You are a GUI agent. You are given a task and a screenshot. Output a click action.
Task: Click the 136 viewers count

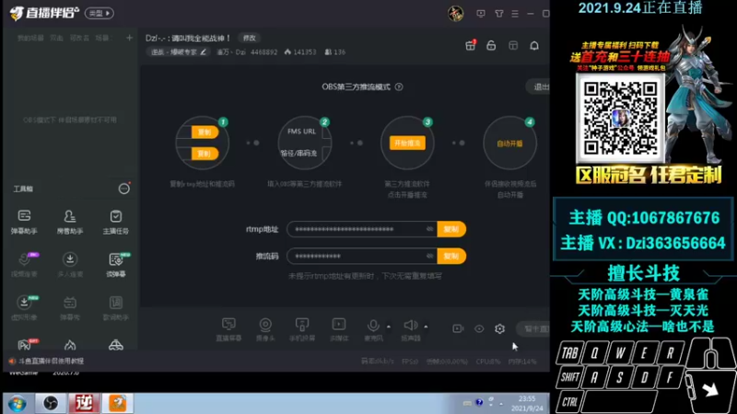pos(335,52)
